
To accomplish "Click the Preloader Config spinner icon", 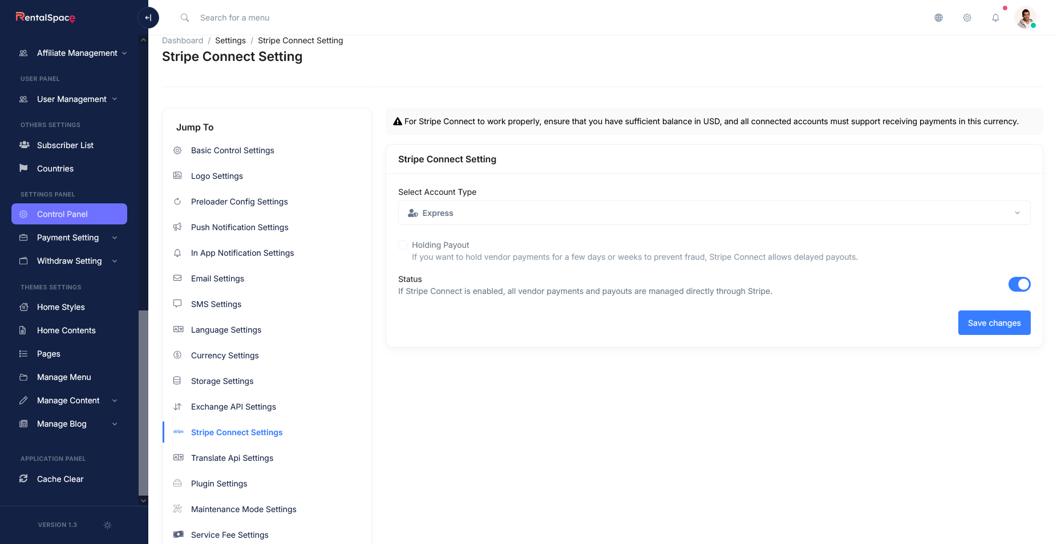I will (x=177, y=201).
